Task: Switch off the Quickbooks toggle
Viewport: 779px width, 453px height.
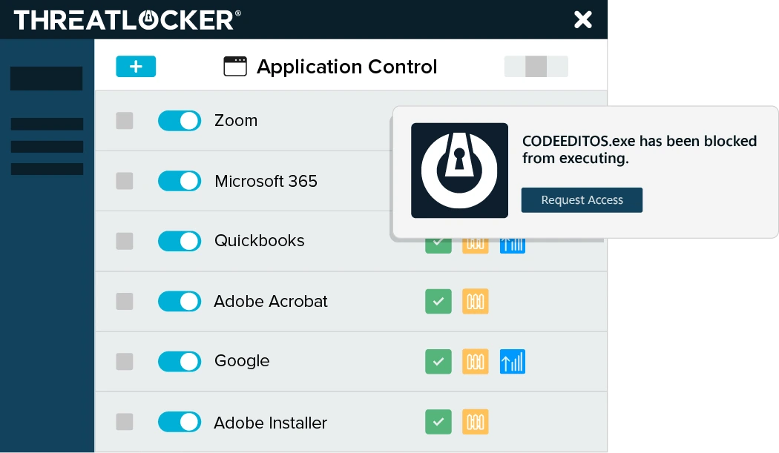Action: [x=180, y=241]
